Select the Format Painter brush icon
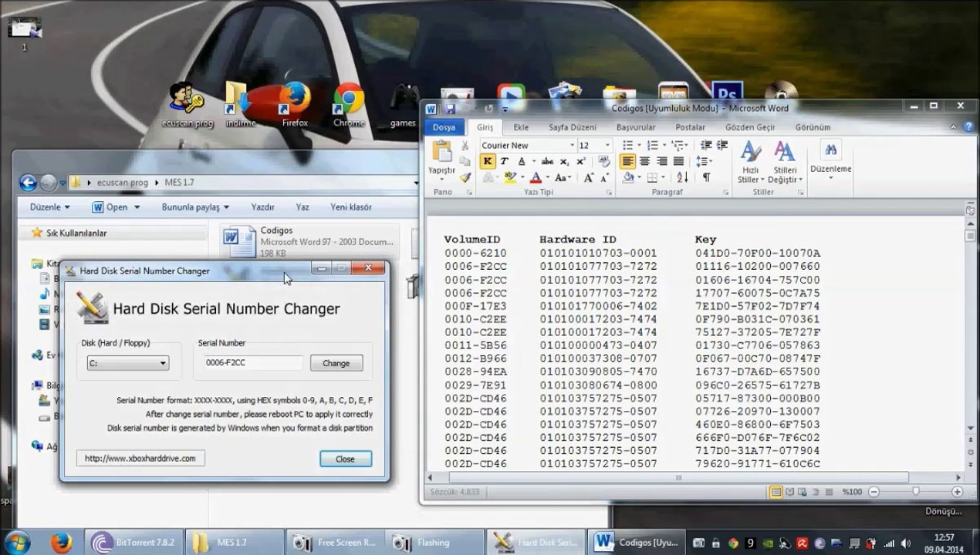Viewport: 980px width, 555px height. (x=465, y=177)
